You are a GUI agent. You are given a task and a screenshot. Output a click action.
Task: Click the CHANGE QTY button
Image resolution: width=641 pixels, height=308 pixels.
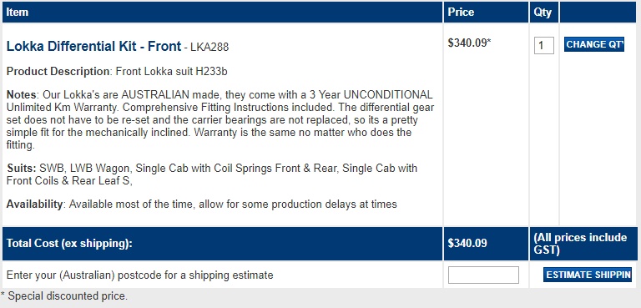click(594, 44)
